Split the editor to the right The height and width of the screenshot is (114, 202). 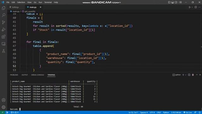coord(196,7)
